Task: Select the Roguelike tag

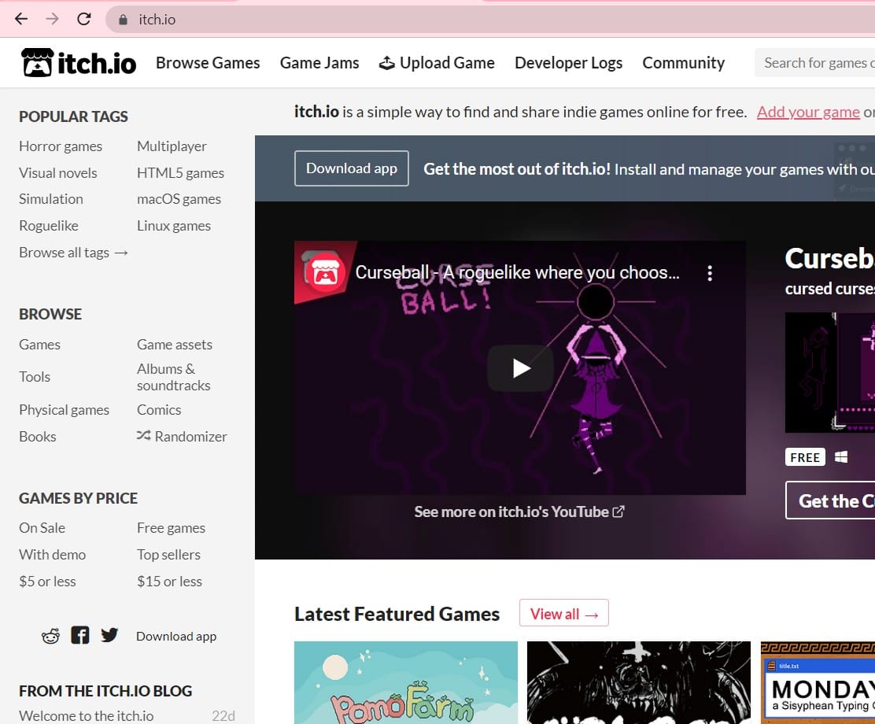Action: [49, 226]
